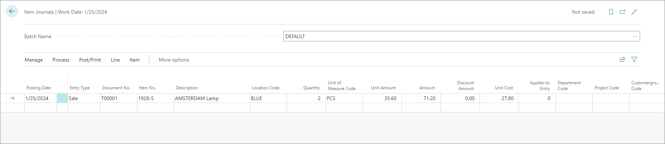Screen dimensions: 665x144
Task: Click the bookmark icon near Not saved
Action: point(611,12)
